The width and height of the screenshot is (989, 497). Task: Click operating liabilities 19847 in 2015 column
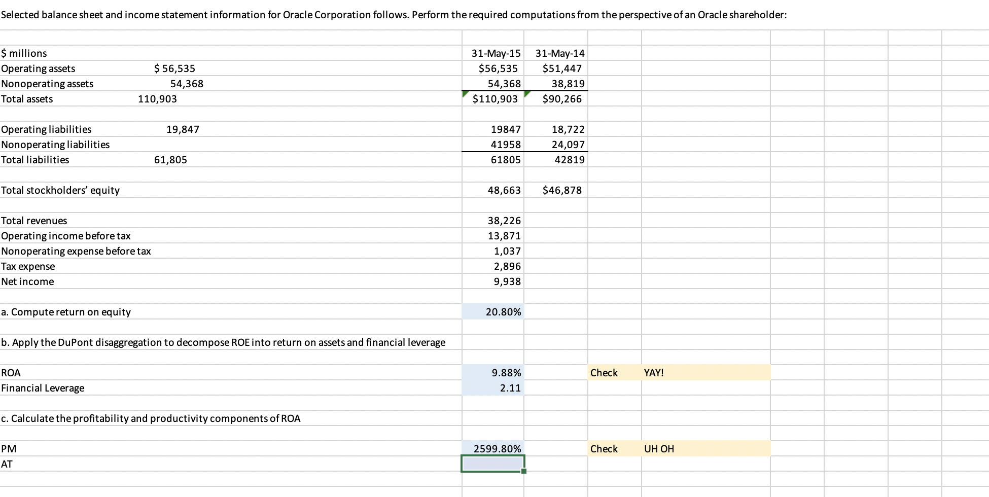coord(506,129)
